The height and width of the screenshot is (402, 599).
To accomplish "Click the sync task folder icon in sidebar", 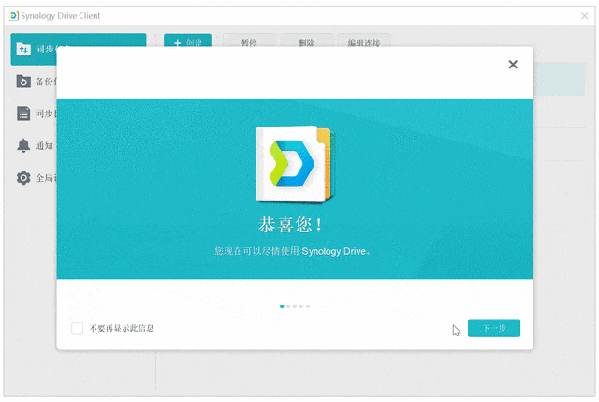I will (23, 49).
